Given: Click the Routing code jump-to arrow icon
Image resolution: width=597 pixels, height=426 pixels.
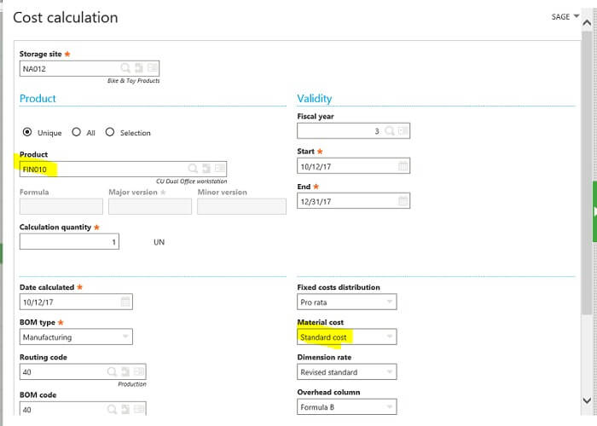Looking at the screenshot, I should pyautogui.click(x=125, y=371).
